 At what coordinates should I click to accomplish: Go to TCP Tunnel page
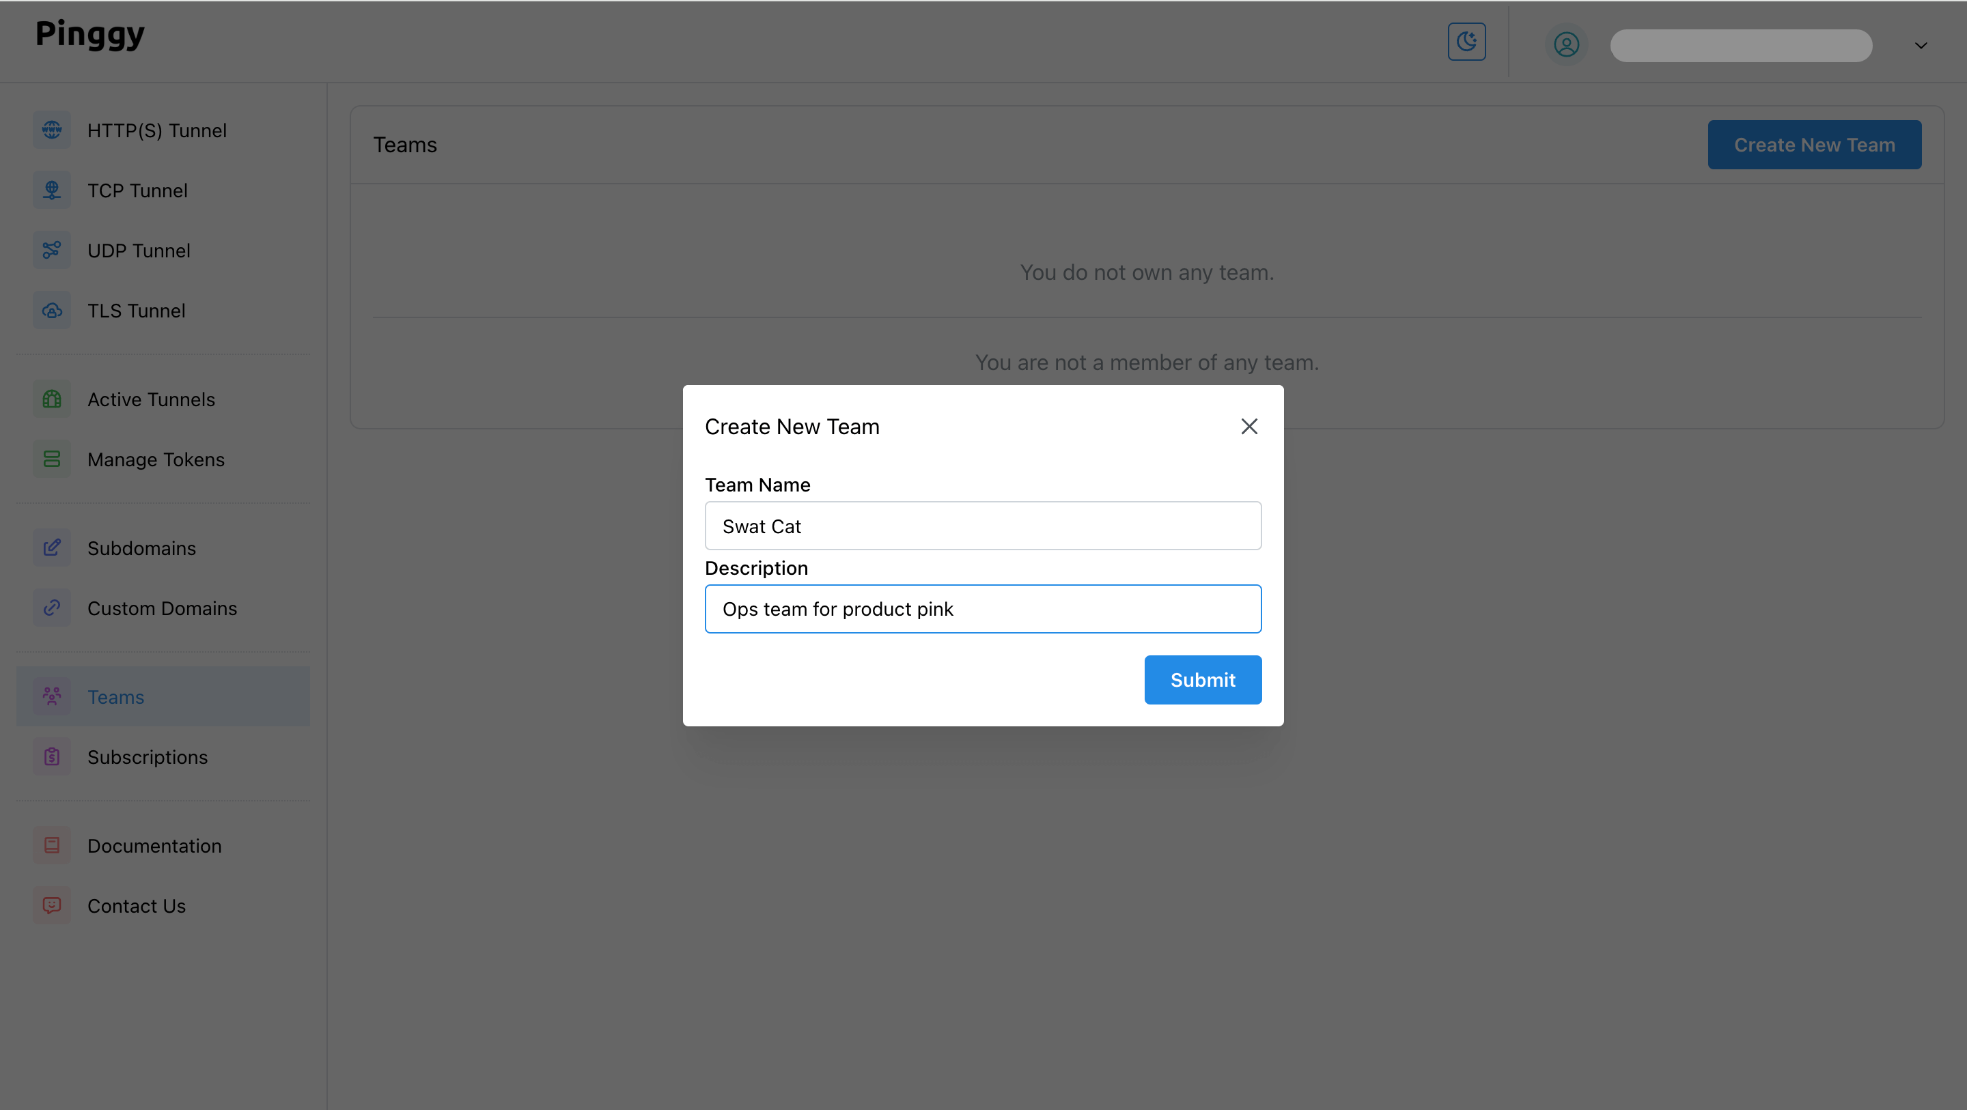(163, 191)
